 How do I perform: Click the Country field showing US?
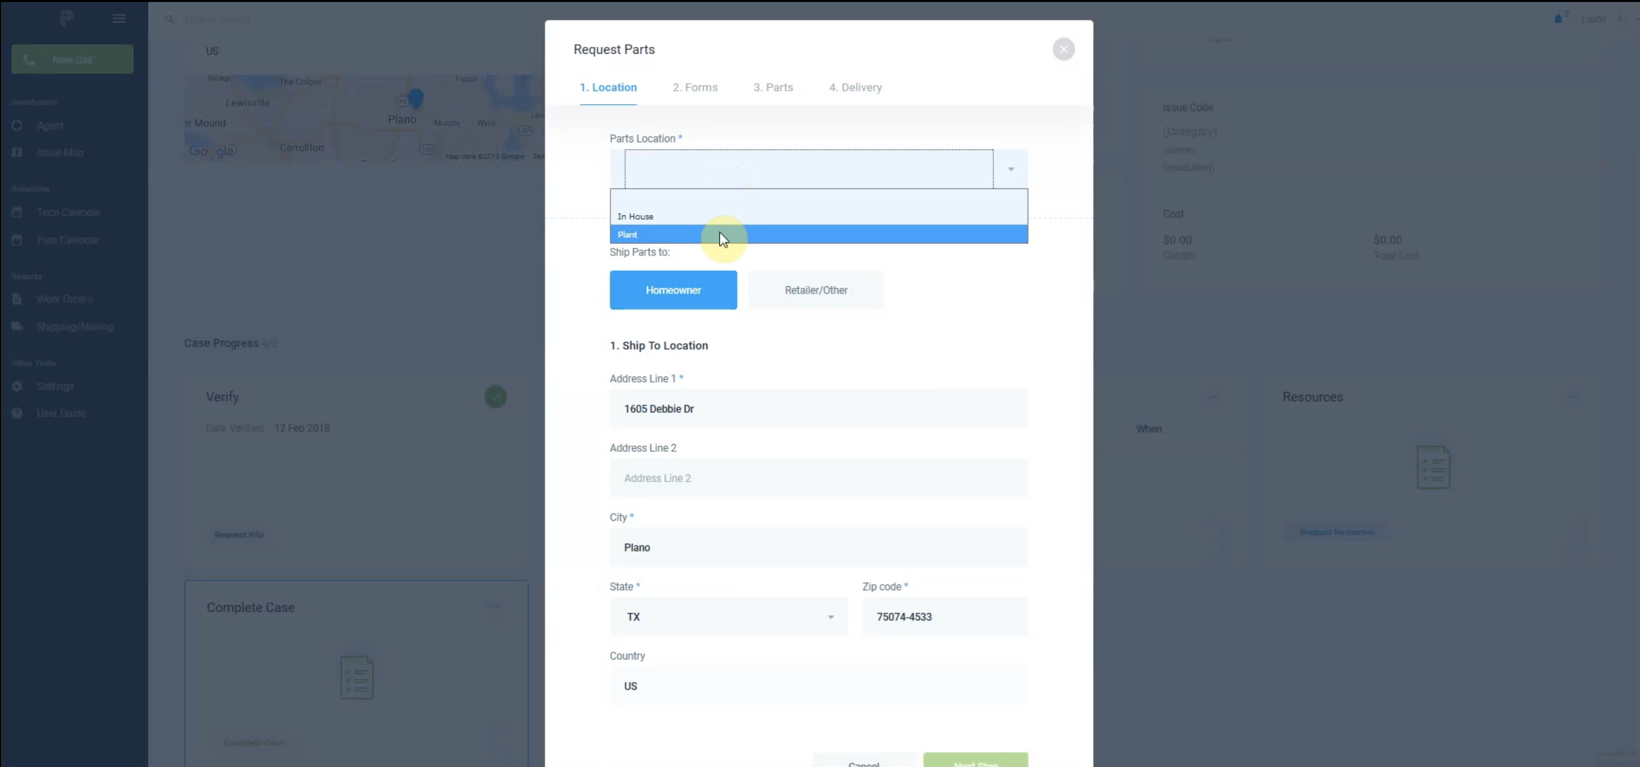[819, 686]
